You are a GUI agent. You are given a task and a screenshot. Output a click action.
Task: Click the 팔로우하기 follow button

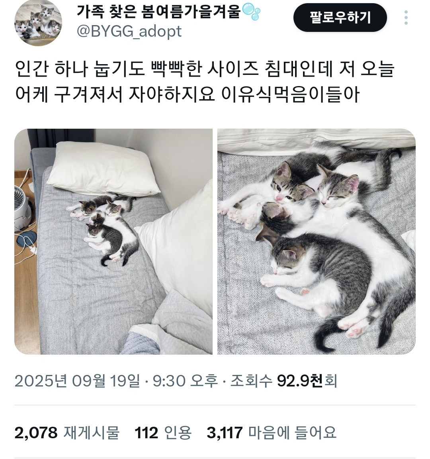(x=340, y=18)
